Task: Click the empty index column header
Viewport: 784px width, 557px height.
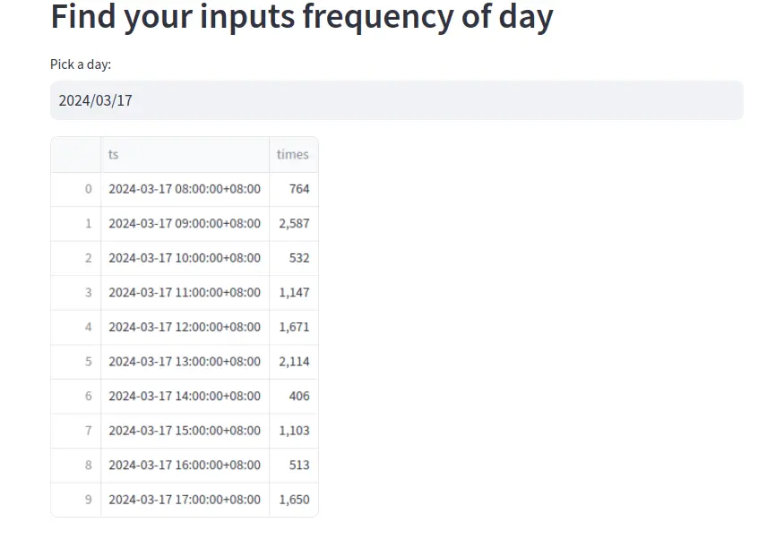Action: point(76,154)
